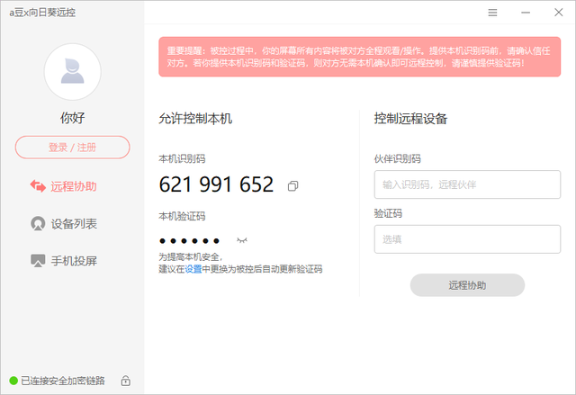The image size is (576, 395).
Task: Click the gray 远程协助 connect button
Action: click(x=467, y=285)
